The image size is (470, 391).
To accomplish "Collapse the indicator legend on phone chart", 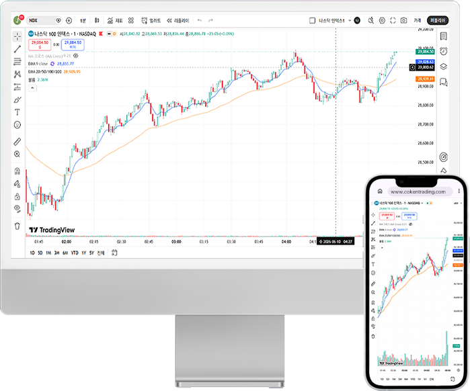I will 382,248.
